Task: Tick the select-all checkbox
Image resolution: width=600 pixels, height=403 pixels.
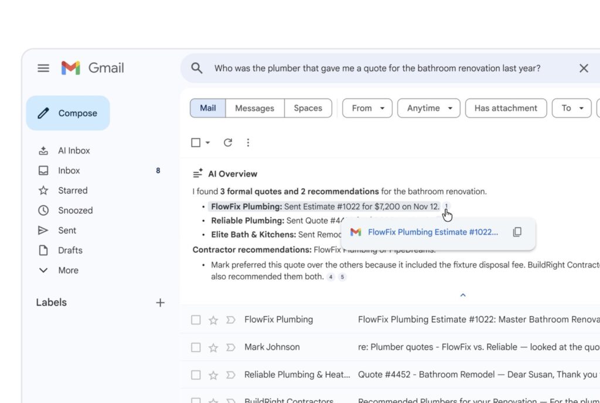Action: (x=196, y=143)
